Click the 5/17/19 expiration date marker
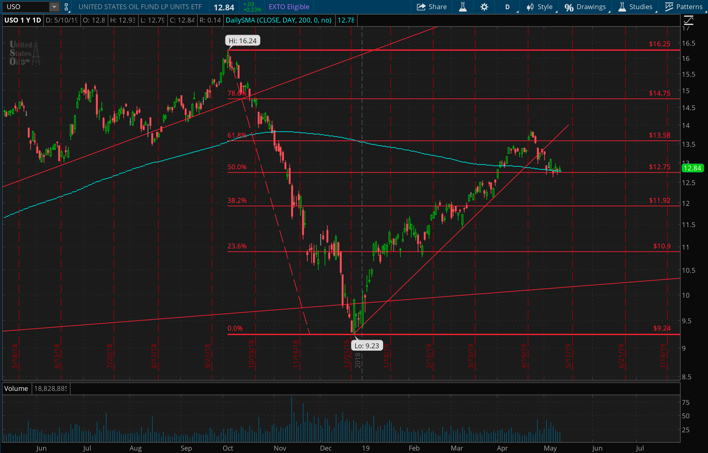 coord(568,356)
